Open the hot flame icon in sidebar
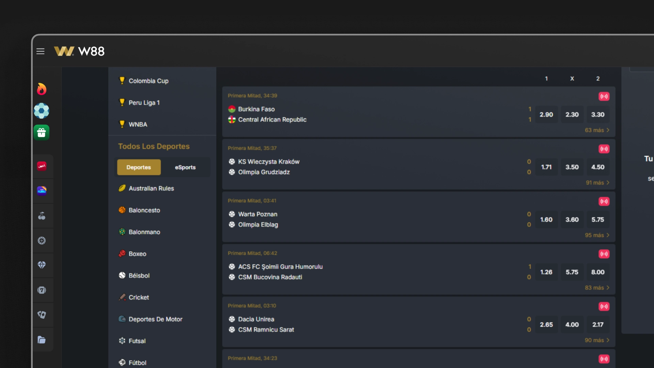Viewport: 654px width, 368px height. coord(42,89)
